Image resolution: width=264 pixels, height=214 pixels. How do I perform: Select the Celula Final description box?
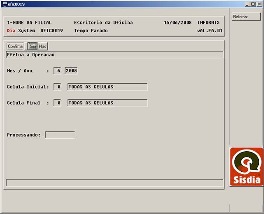pos(108,103)
